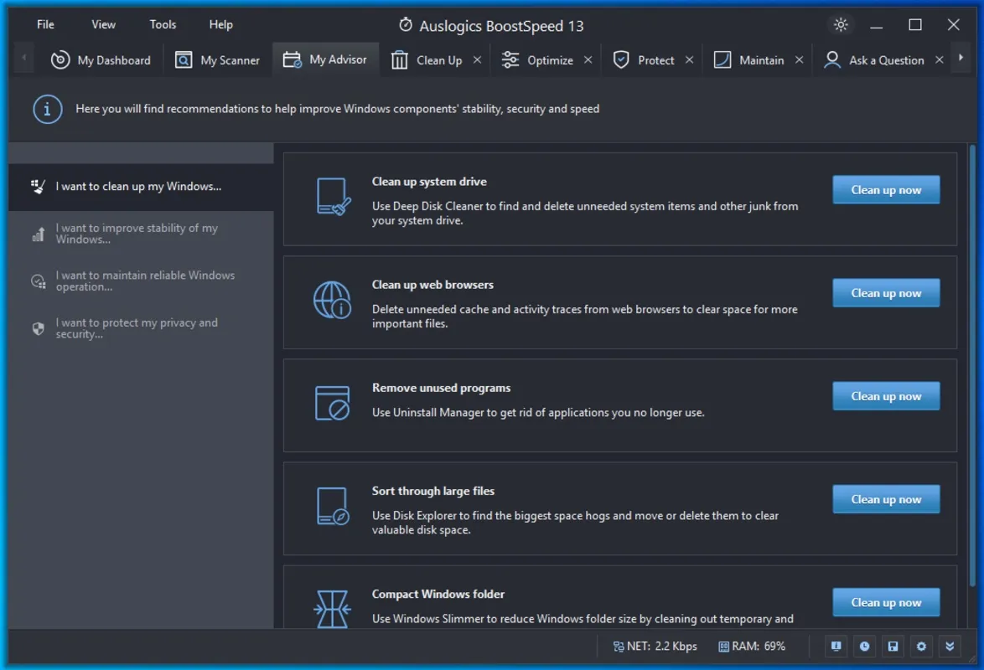Screen dimensions: 984x670
Task: Click the My Dashboard gauge icon
Action: coord(60,59)
